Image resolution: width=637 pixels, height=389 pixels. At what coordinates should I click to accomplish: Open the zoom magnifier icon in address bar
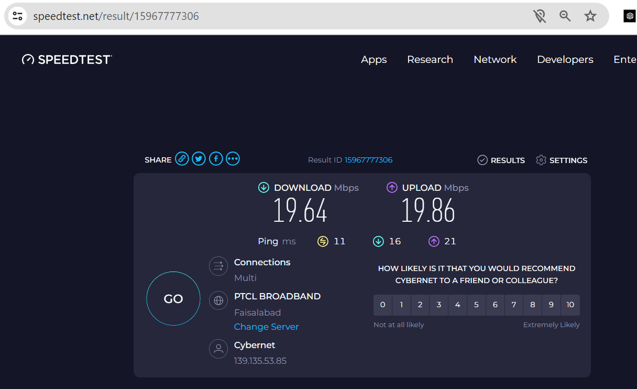coord(565,16)
